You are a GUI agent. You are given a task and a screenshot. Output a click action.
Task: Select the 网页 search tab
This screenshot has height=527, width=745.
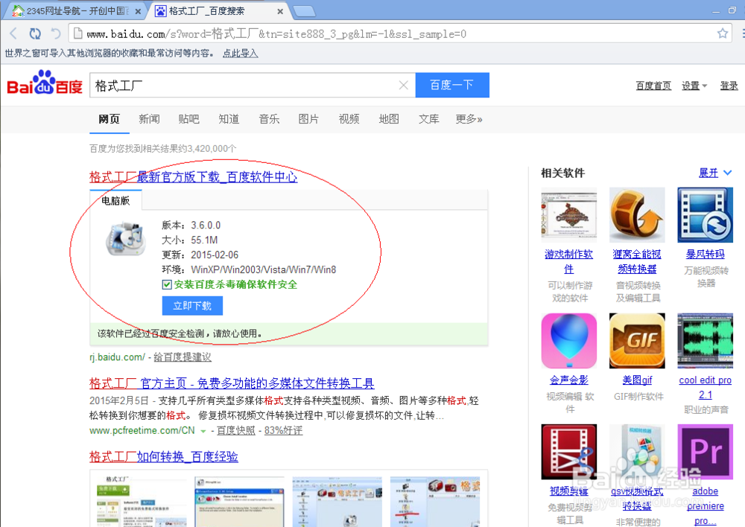pyautogui.click(x=109, y=118)
